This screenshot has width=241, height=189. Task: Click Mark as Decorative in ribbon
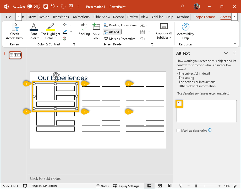click(119, 39)
